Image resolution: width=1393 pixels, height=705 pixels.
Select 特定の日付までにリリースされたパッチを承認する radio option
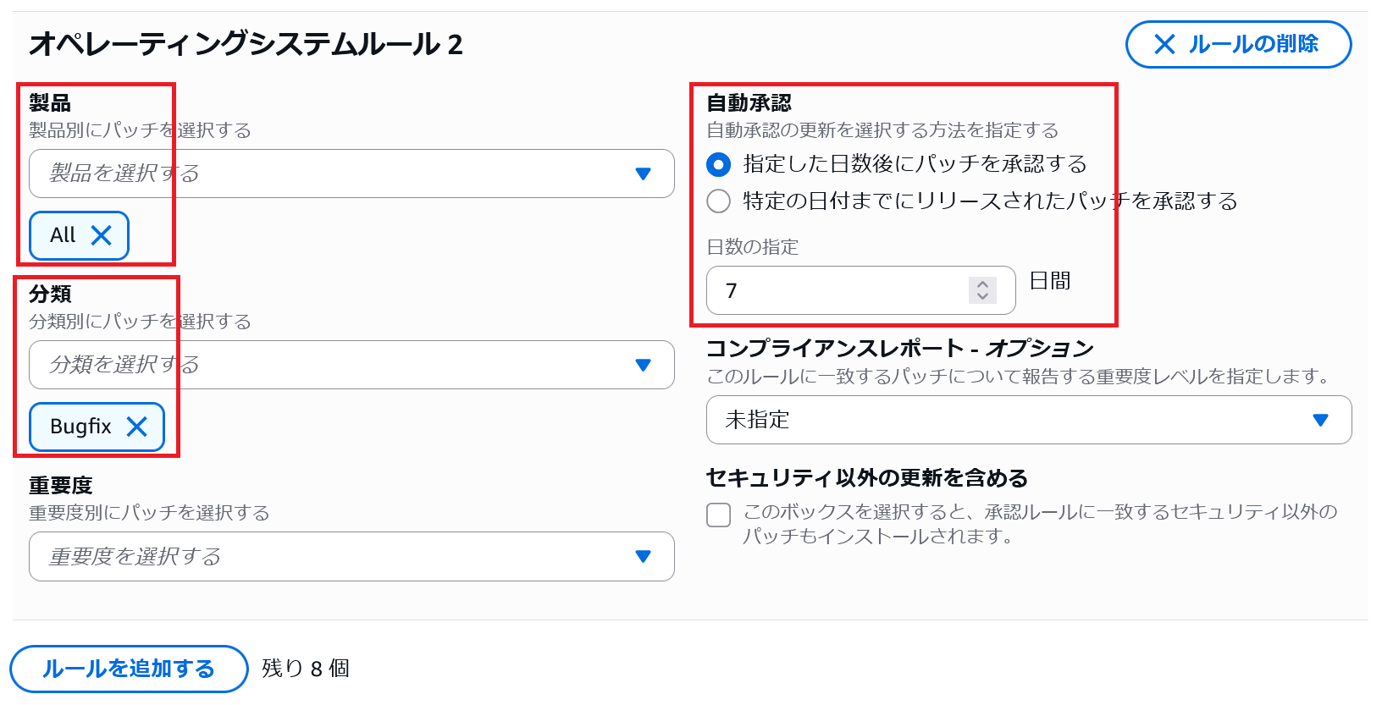click(x=719, y=201)
